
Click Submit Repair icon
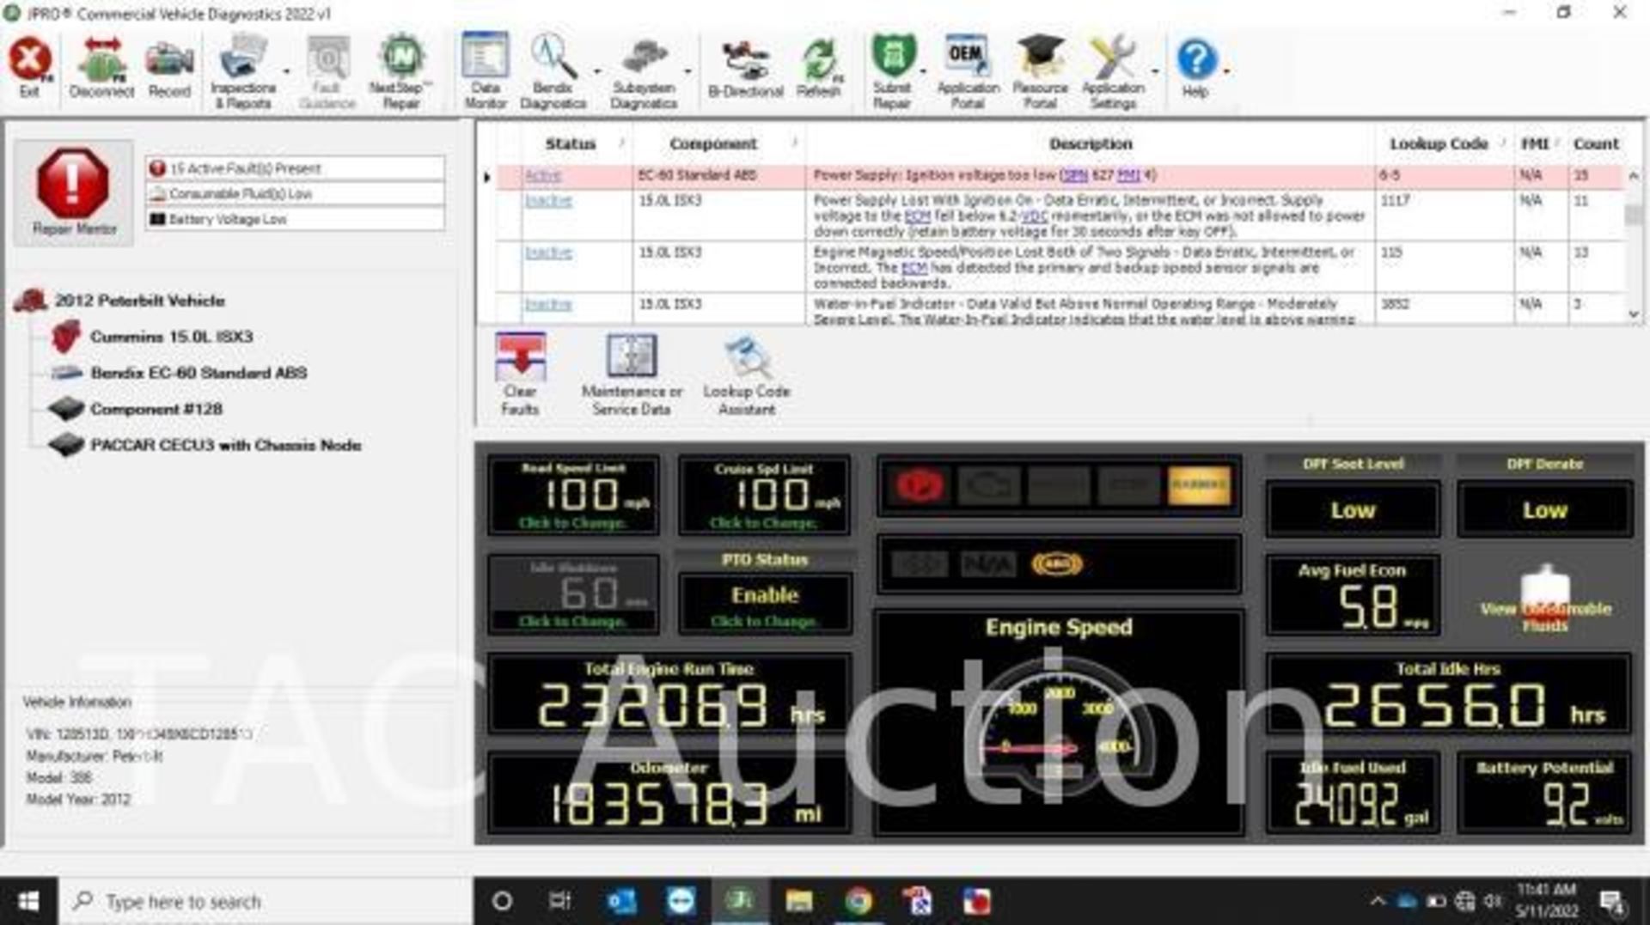[x=892, y=72]
